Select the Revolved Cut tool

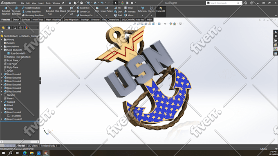click(x=71, y=11)
